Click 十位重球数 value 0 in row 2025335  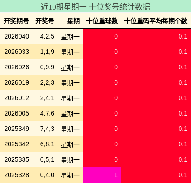(116, 159)
